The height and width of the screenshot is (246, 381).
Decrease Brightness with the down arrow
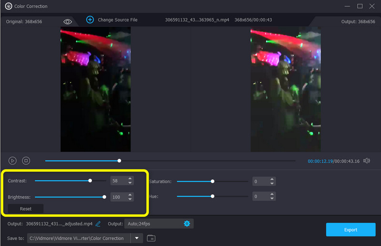130,199
